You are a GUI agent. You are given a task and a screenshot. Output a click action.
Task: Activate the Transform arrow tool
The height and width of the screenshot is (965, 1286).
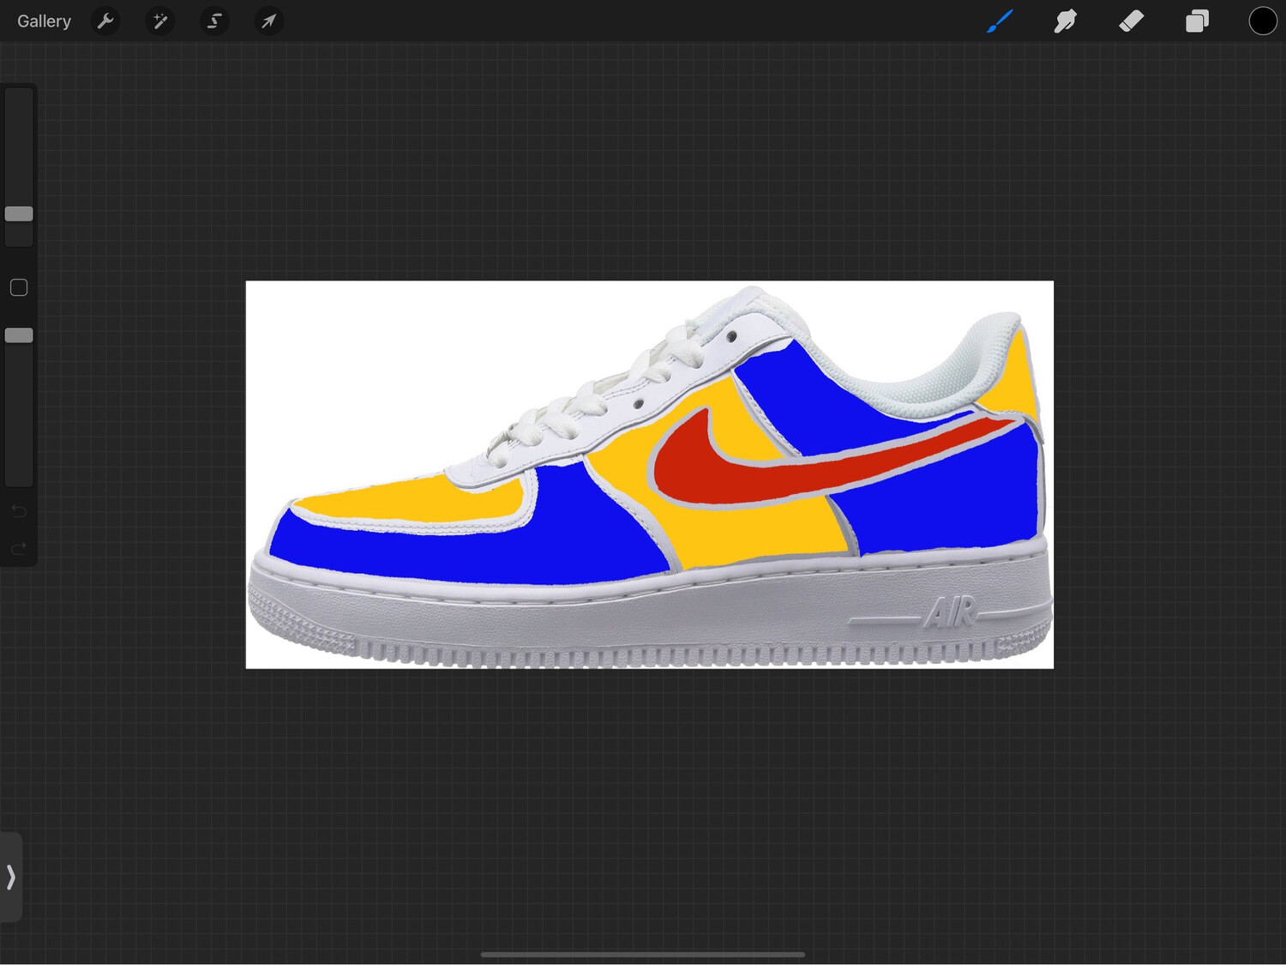[268, 21]
